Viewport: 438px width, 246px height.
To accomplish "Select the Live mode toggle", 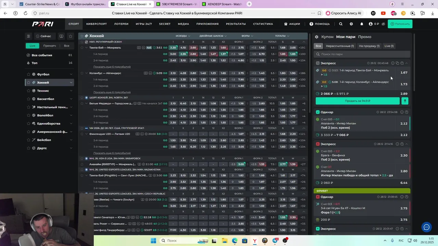I will pyautogui.click(x=32, y=46).
